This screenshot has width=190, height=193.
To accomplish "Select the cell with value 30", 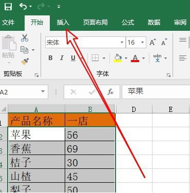I will pos(90,162).
